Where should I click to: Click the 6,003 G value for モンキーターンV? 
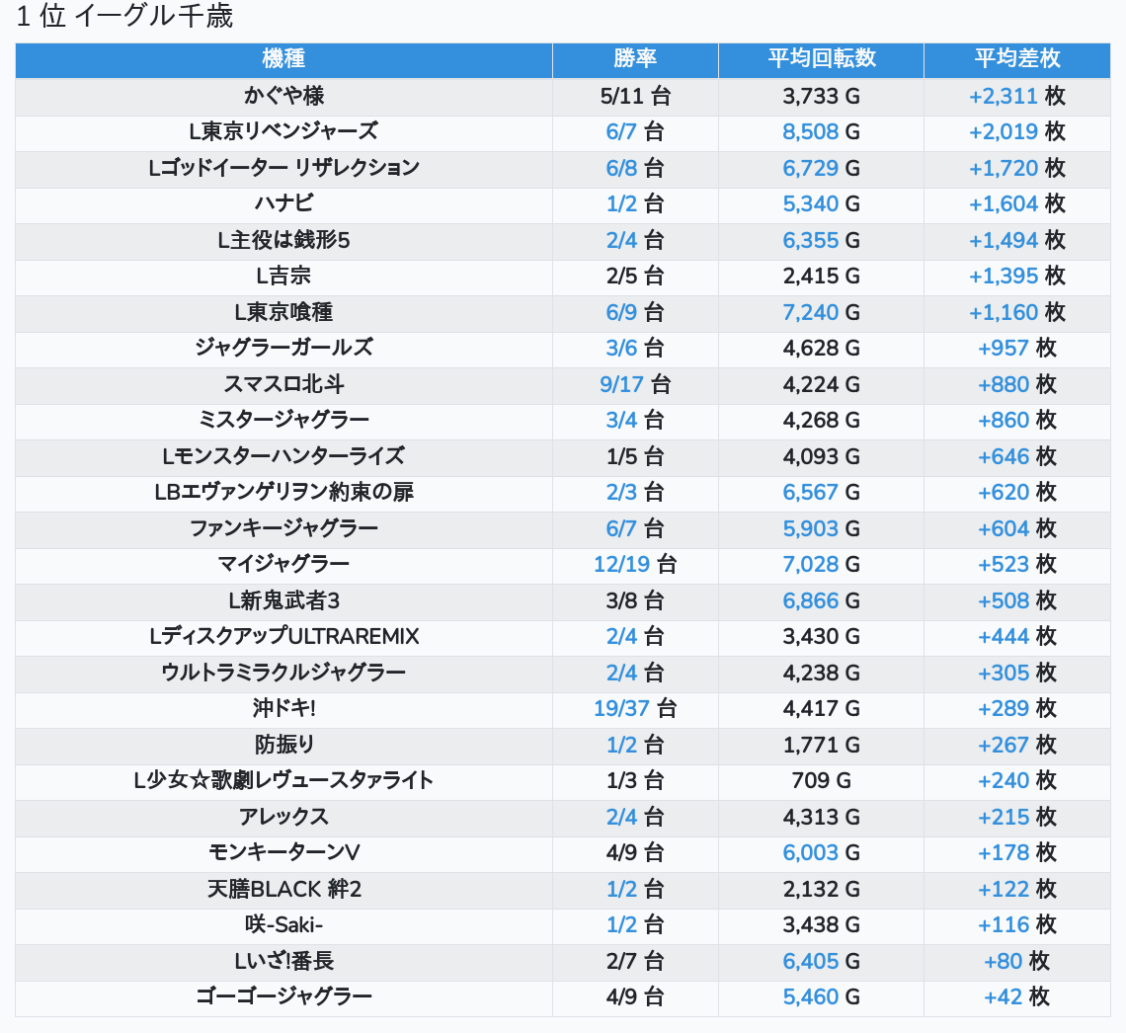(811, 853)
